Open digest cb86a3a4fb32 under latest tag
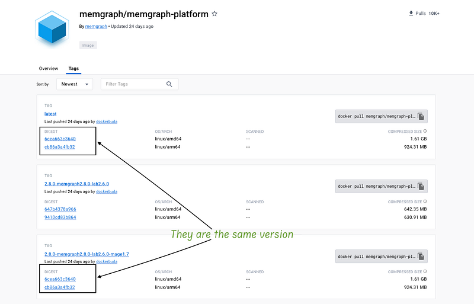474x304 pixels. 60,147
